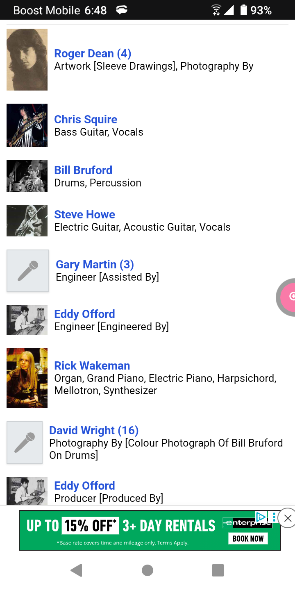View Roger Dean's portrait thumbnail
295x590 pixels.
[x=27, y=59]
